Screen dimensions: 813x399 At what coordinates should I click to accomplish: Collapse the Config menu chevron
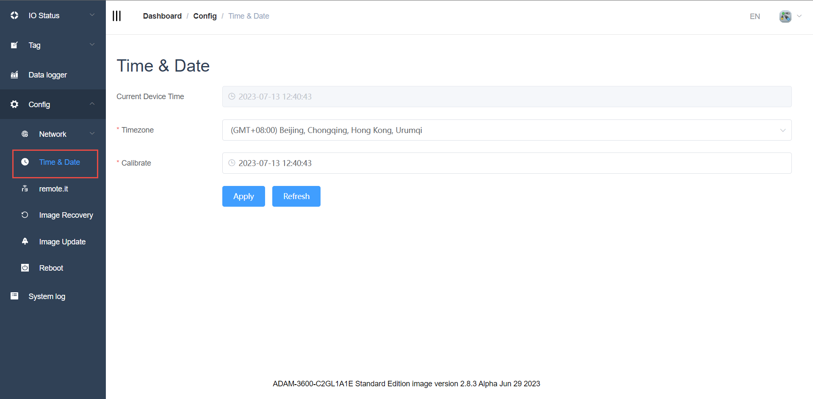pos(92,104)
